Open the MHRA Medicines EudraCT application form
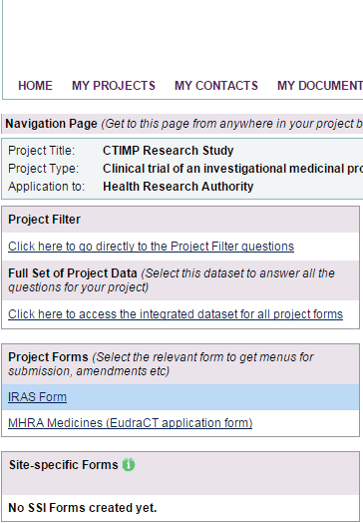Screen dimensions: 363x523 pos(130,423)
